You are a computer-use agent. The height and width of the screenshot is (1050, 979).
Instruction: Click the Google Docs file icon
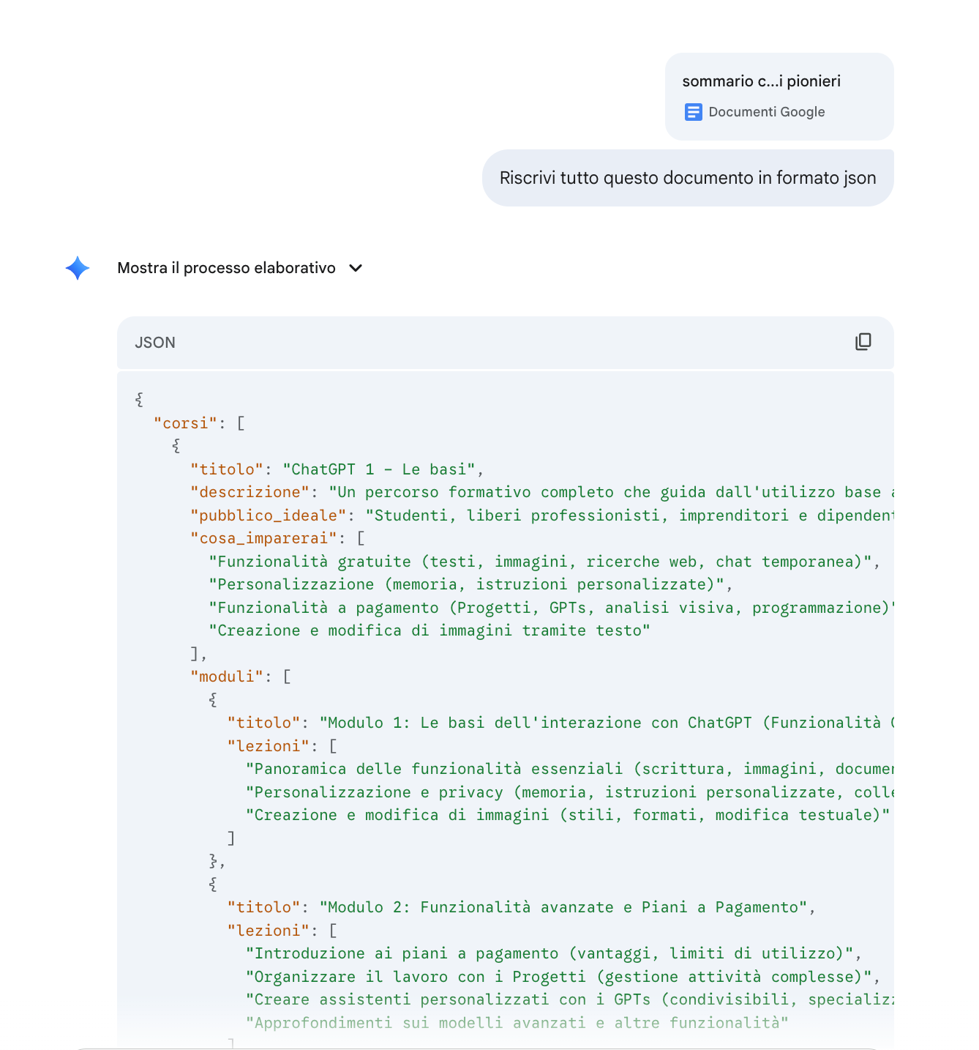(x=693, y=112)
